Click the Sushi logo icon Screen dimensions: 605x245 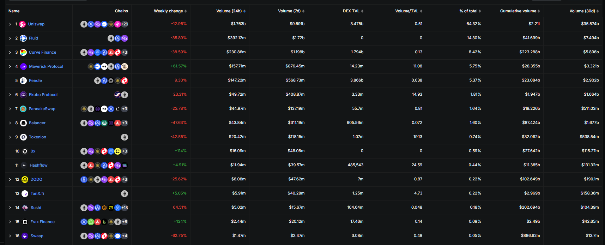coord(25,208)
